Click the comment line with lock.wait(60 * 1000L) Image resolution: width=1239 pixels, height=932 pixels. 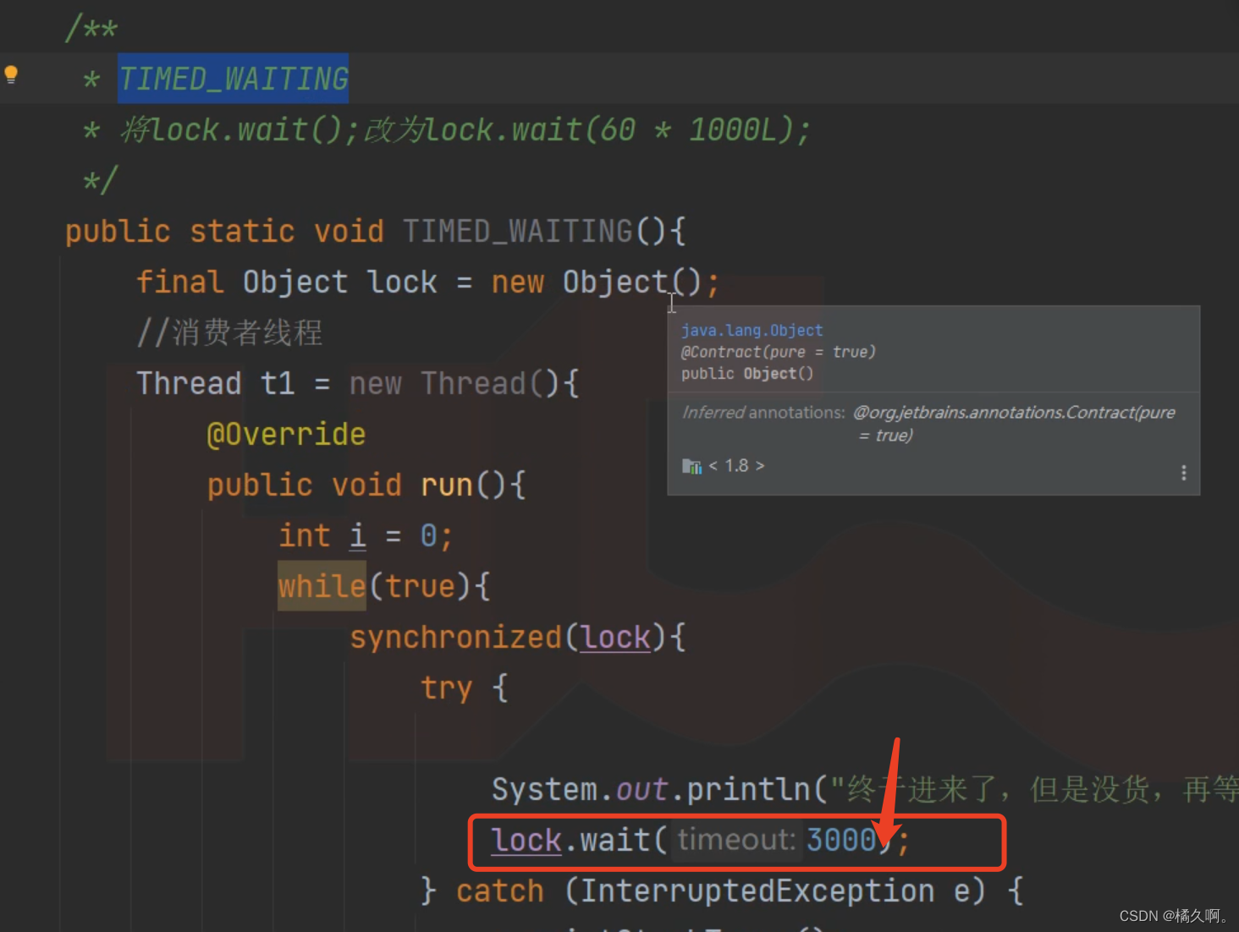pyautogui.click(x=447, y=129)
